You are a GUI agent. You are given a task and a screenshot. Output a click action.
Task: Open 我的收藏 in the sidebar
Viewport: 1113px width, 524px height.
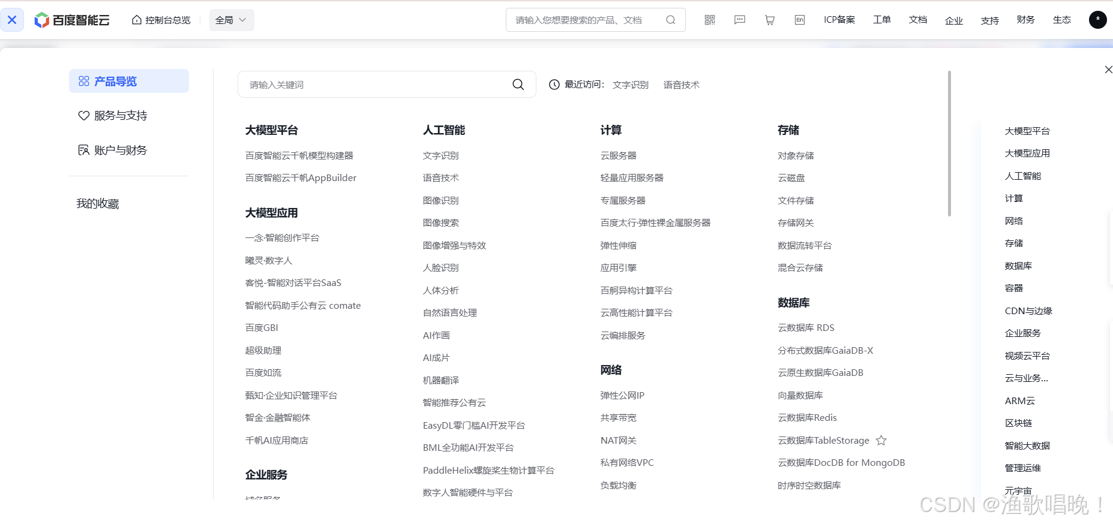98,204
